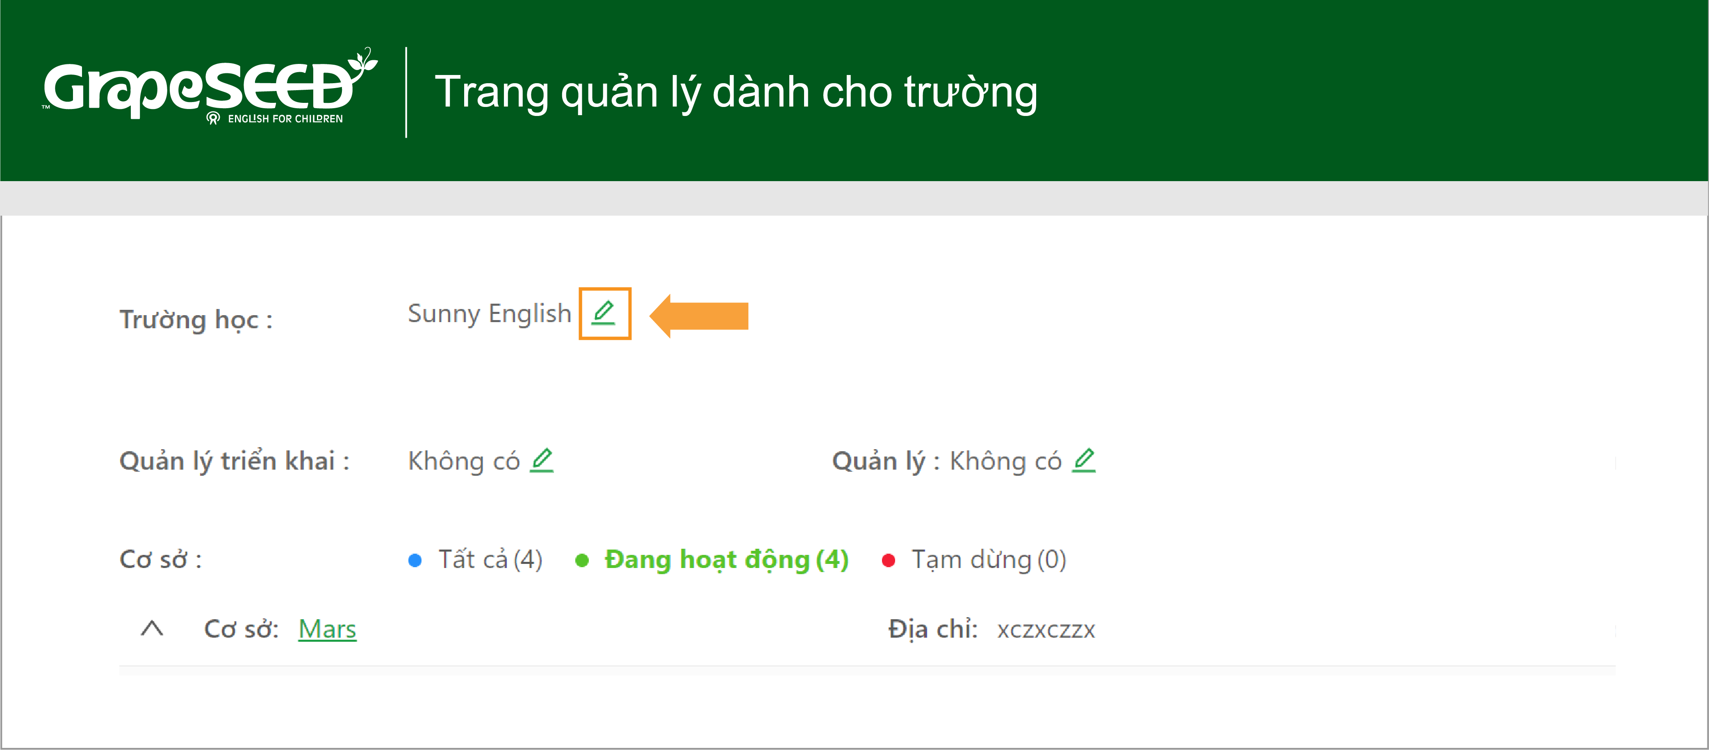Click the Trường học label
This screenshot has width=1709, height=752.
[x=196, y=320]
